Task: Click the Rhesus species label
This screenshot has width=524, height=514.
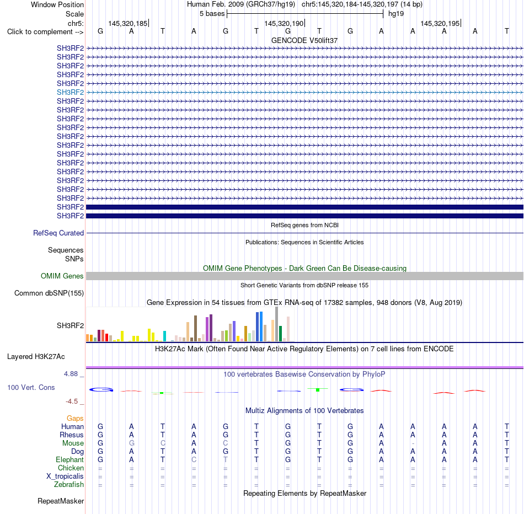Action: pos(72,435)
